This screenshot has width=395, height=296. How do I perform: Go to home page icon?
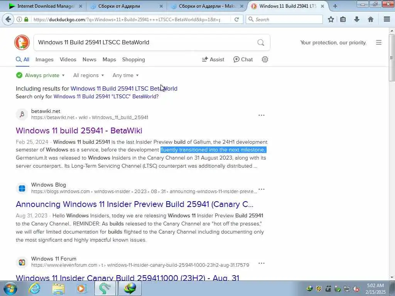click(371, 19)
